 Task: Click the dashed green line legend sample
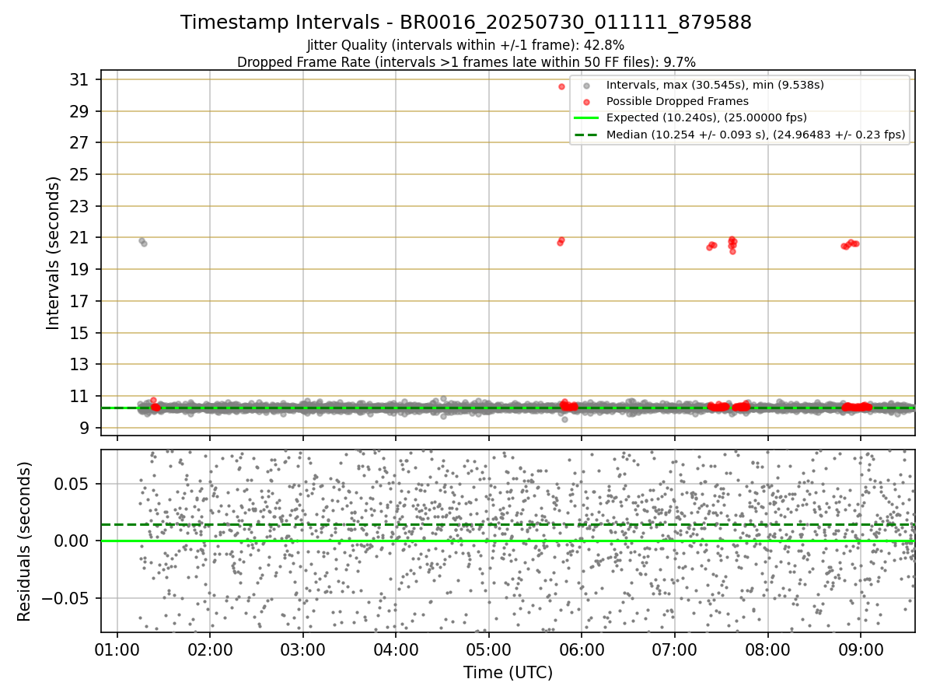(587, 135)
